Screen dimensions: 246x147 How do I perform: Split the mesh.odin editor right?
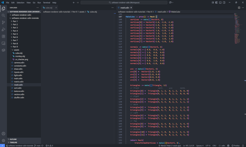tap(239, 7)
